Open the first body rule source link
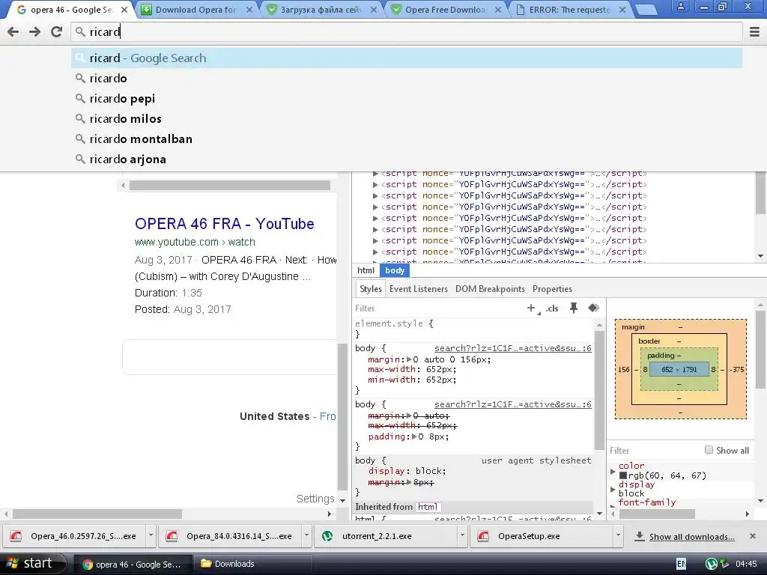 click(512, 348)
